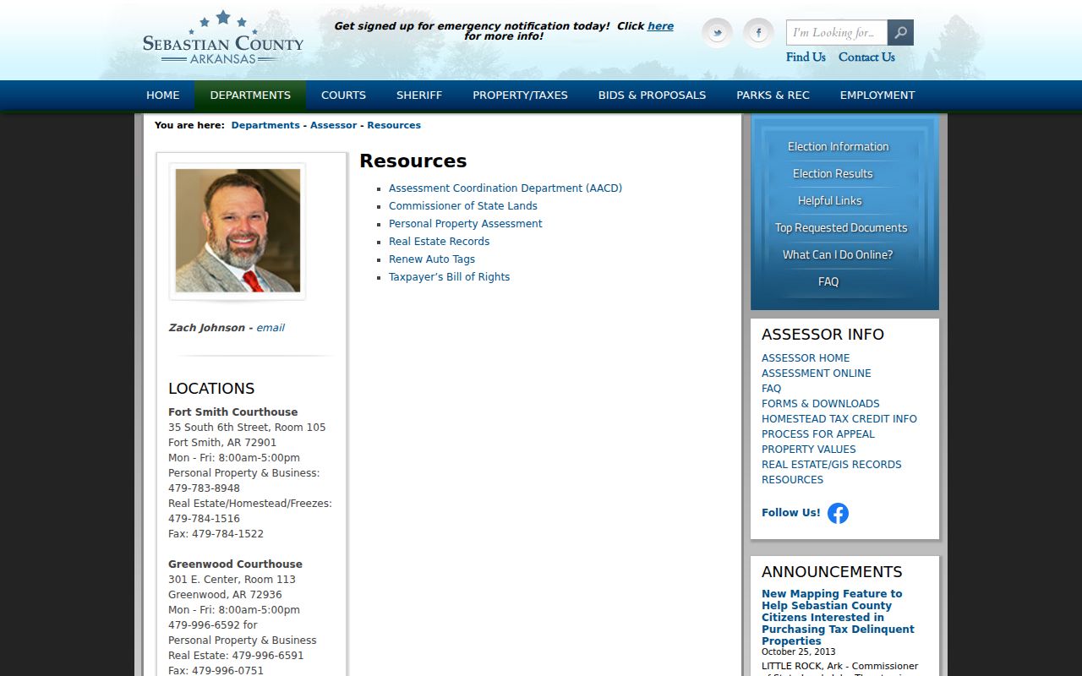This screenshot has height=676, width=1082.
Task: Select DEPARTMENTS in the navigation bar
Action: coord(250,95)
